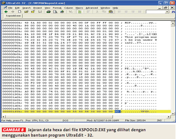The height and width of the screenshot is (139, 176).
Task: Click the File Size: 285184 status entry
Action: [x=135, y=120]
